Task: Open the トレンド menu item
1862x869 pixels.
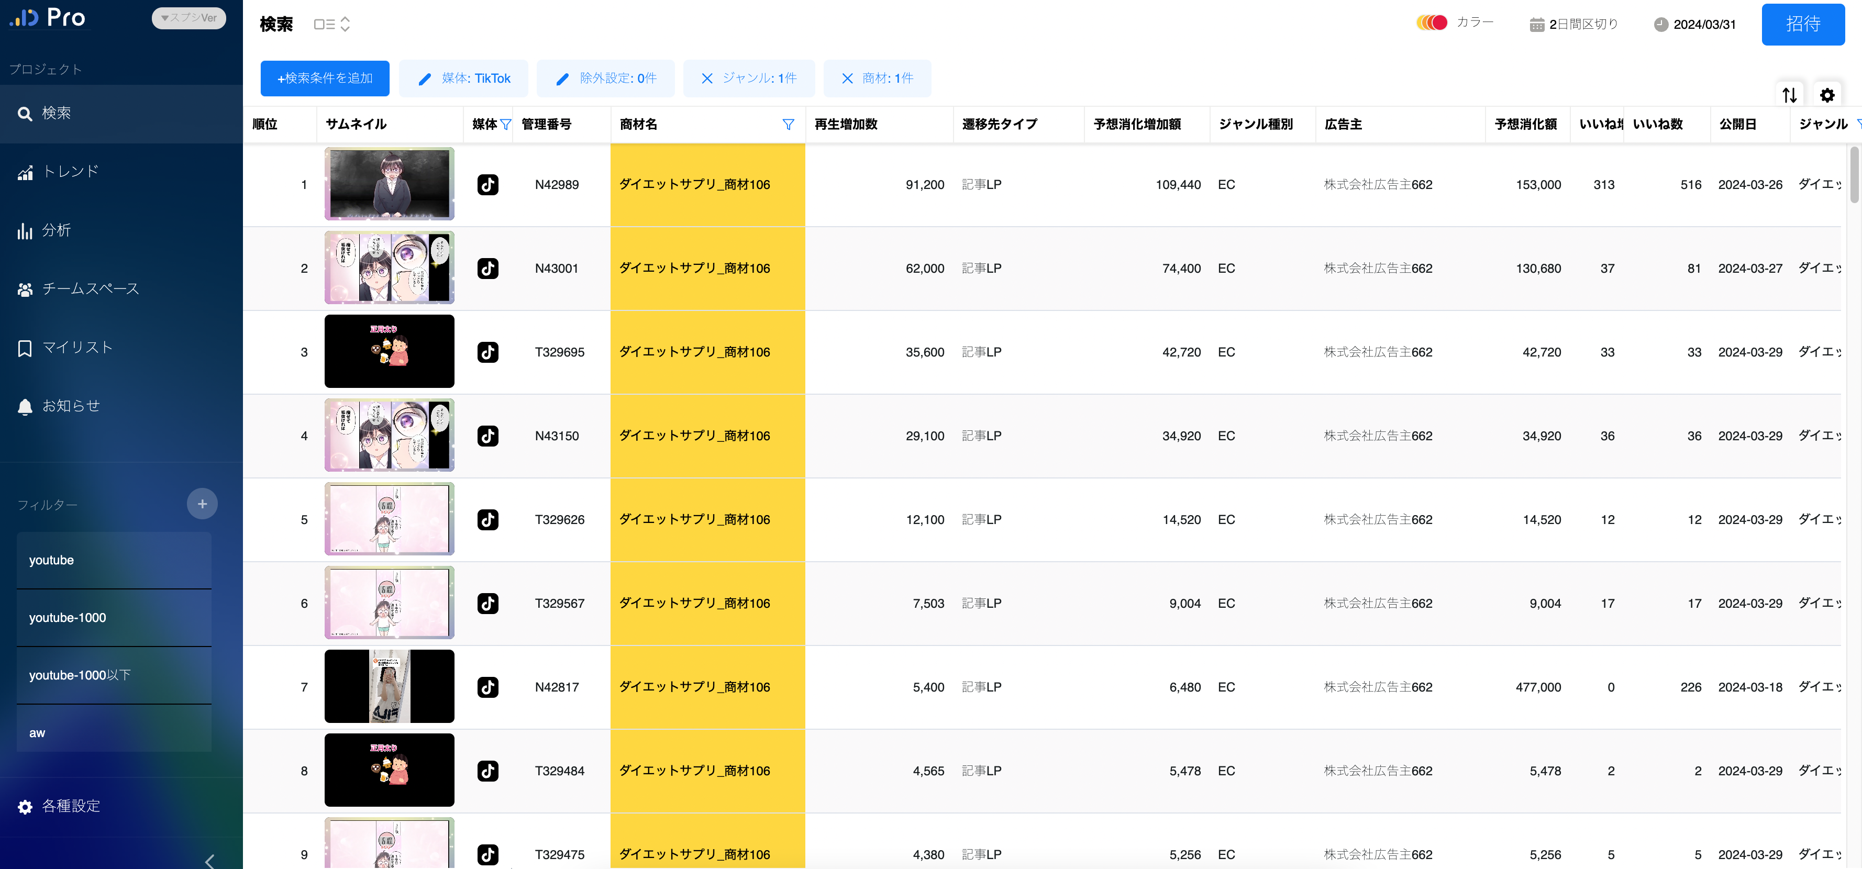Action: (x=70, y=172)
